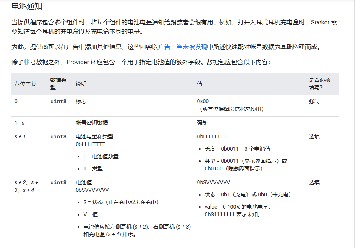Select the 说明 column header

[81, 84]
